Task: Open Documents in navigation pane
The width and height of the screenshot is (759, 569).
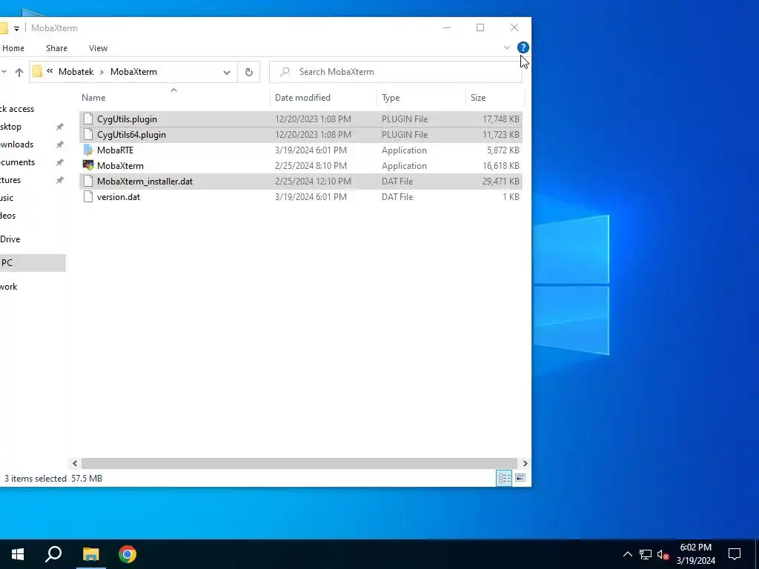Action: [x=18, y=162]
